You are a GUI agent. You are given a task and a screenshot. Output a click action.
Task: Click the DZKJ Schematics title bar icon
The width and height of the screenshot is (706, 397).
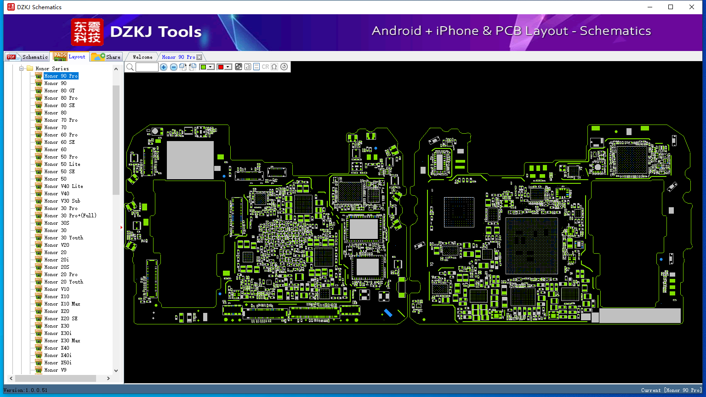point(11,7)
